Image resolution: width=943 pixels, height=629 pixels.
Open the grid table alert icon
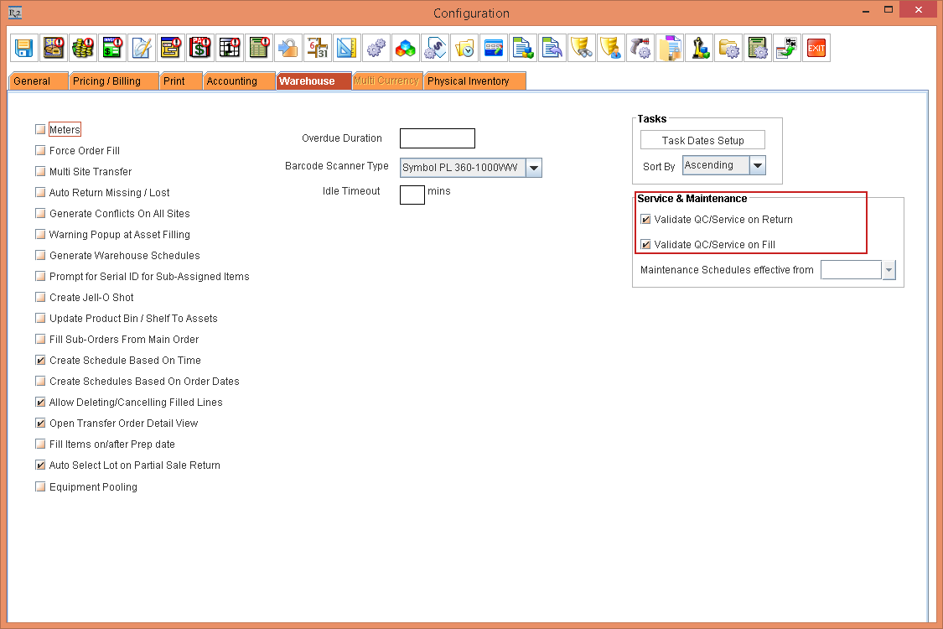pyautogui.click(x=230, y=48)
